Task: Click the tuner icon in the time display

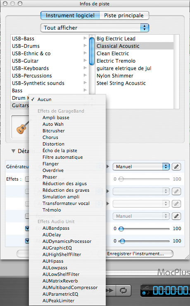Action: (146, 288)
